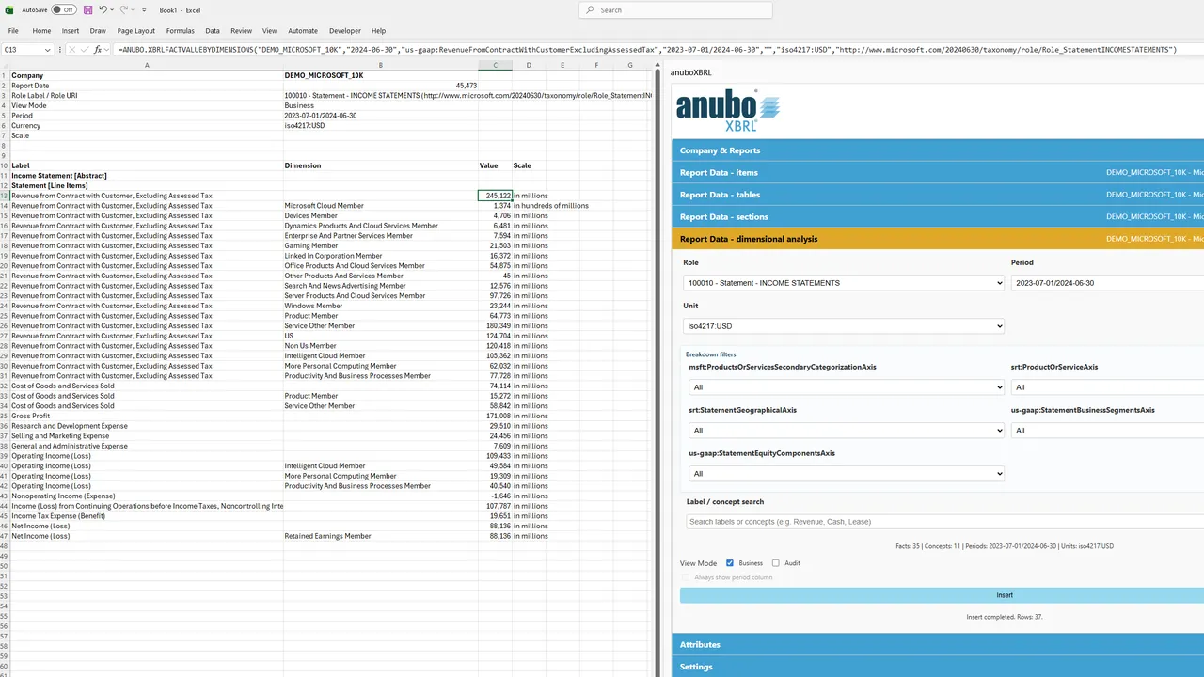
Task: Click the Enter formula checkmark icon
Action: (84, 50)
